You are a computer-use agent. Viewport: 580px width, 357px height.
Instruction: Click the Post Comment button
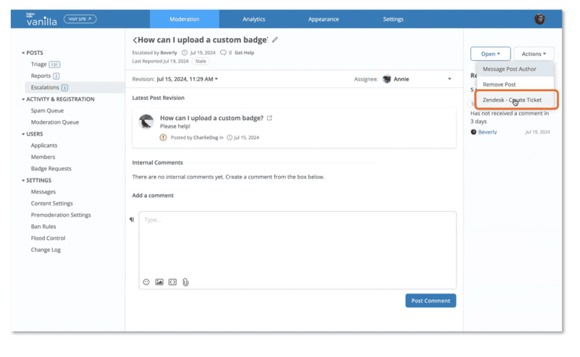[430, 300]
